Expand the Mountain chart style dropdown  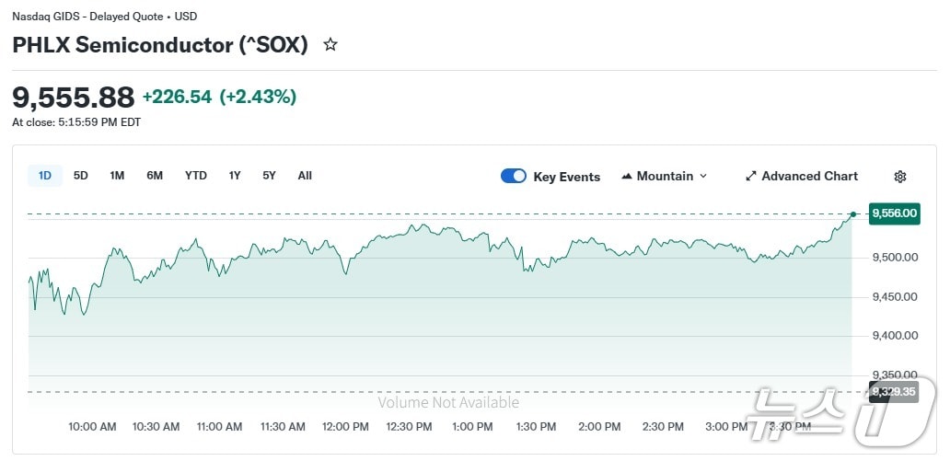(x=703, y=176)
